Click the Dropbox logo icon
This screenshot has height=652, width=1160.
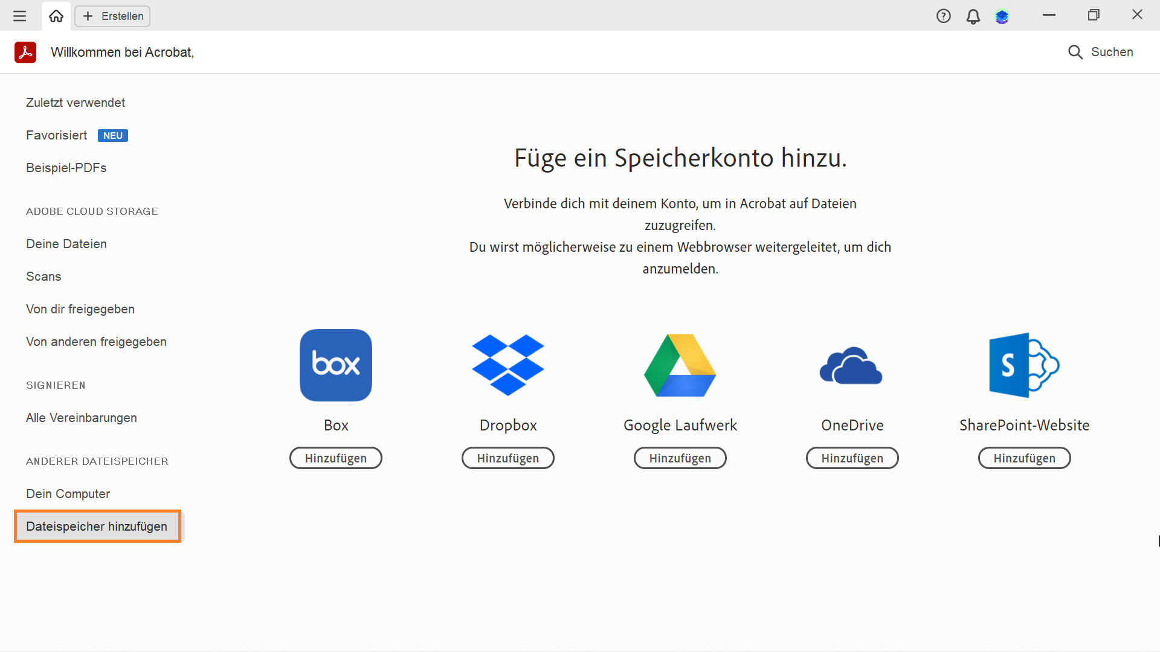[x=508, y=365]
